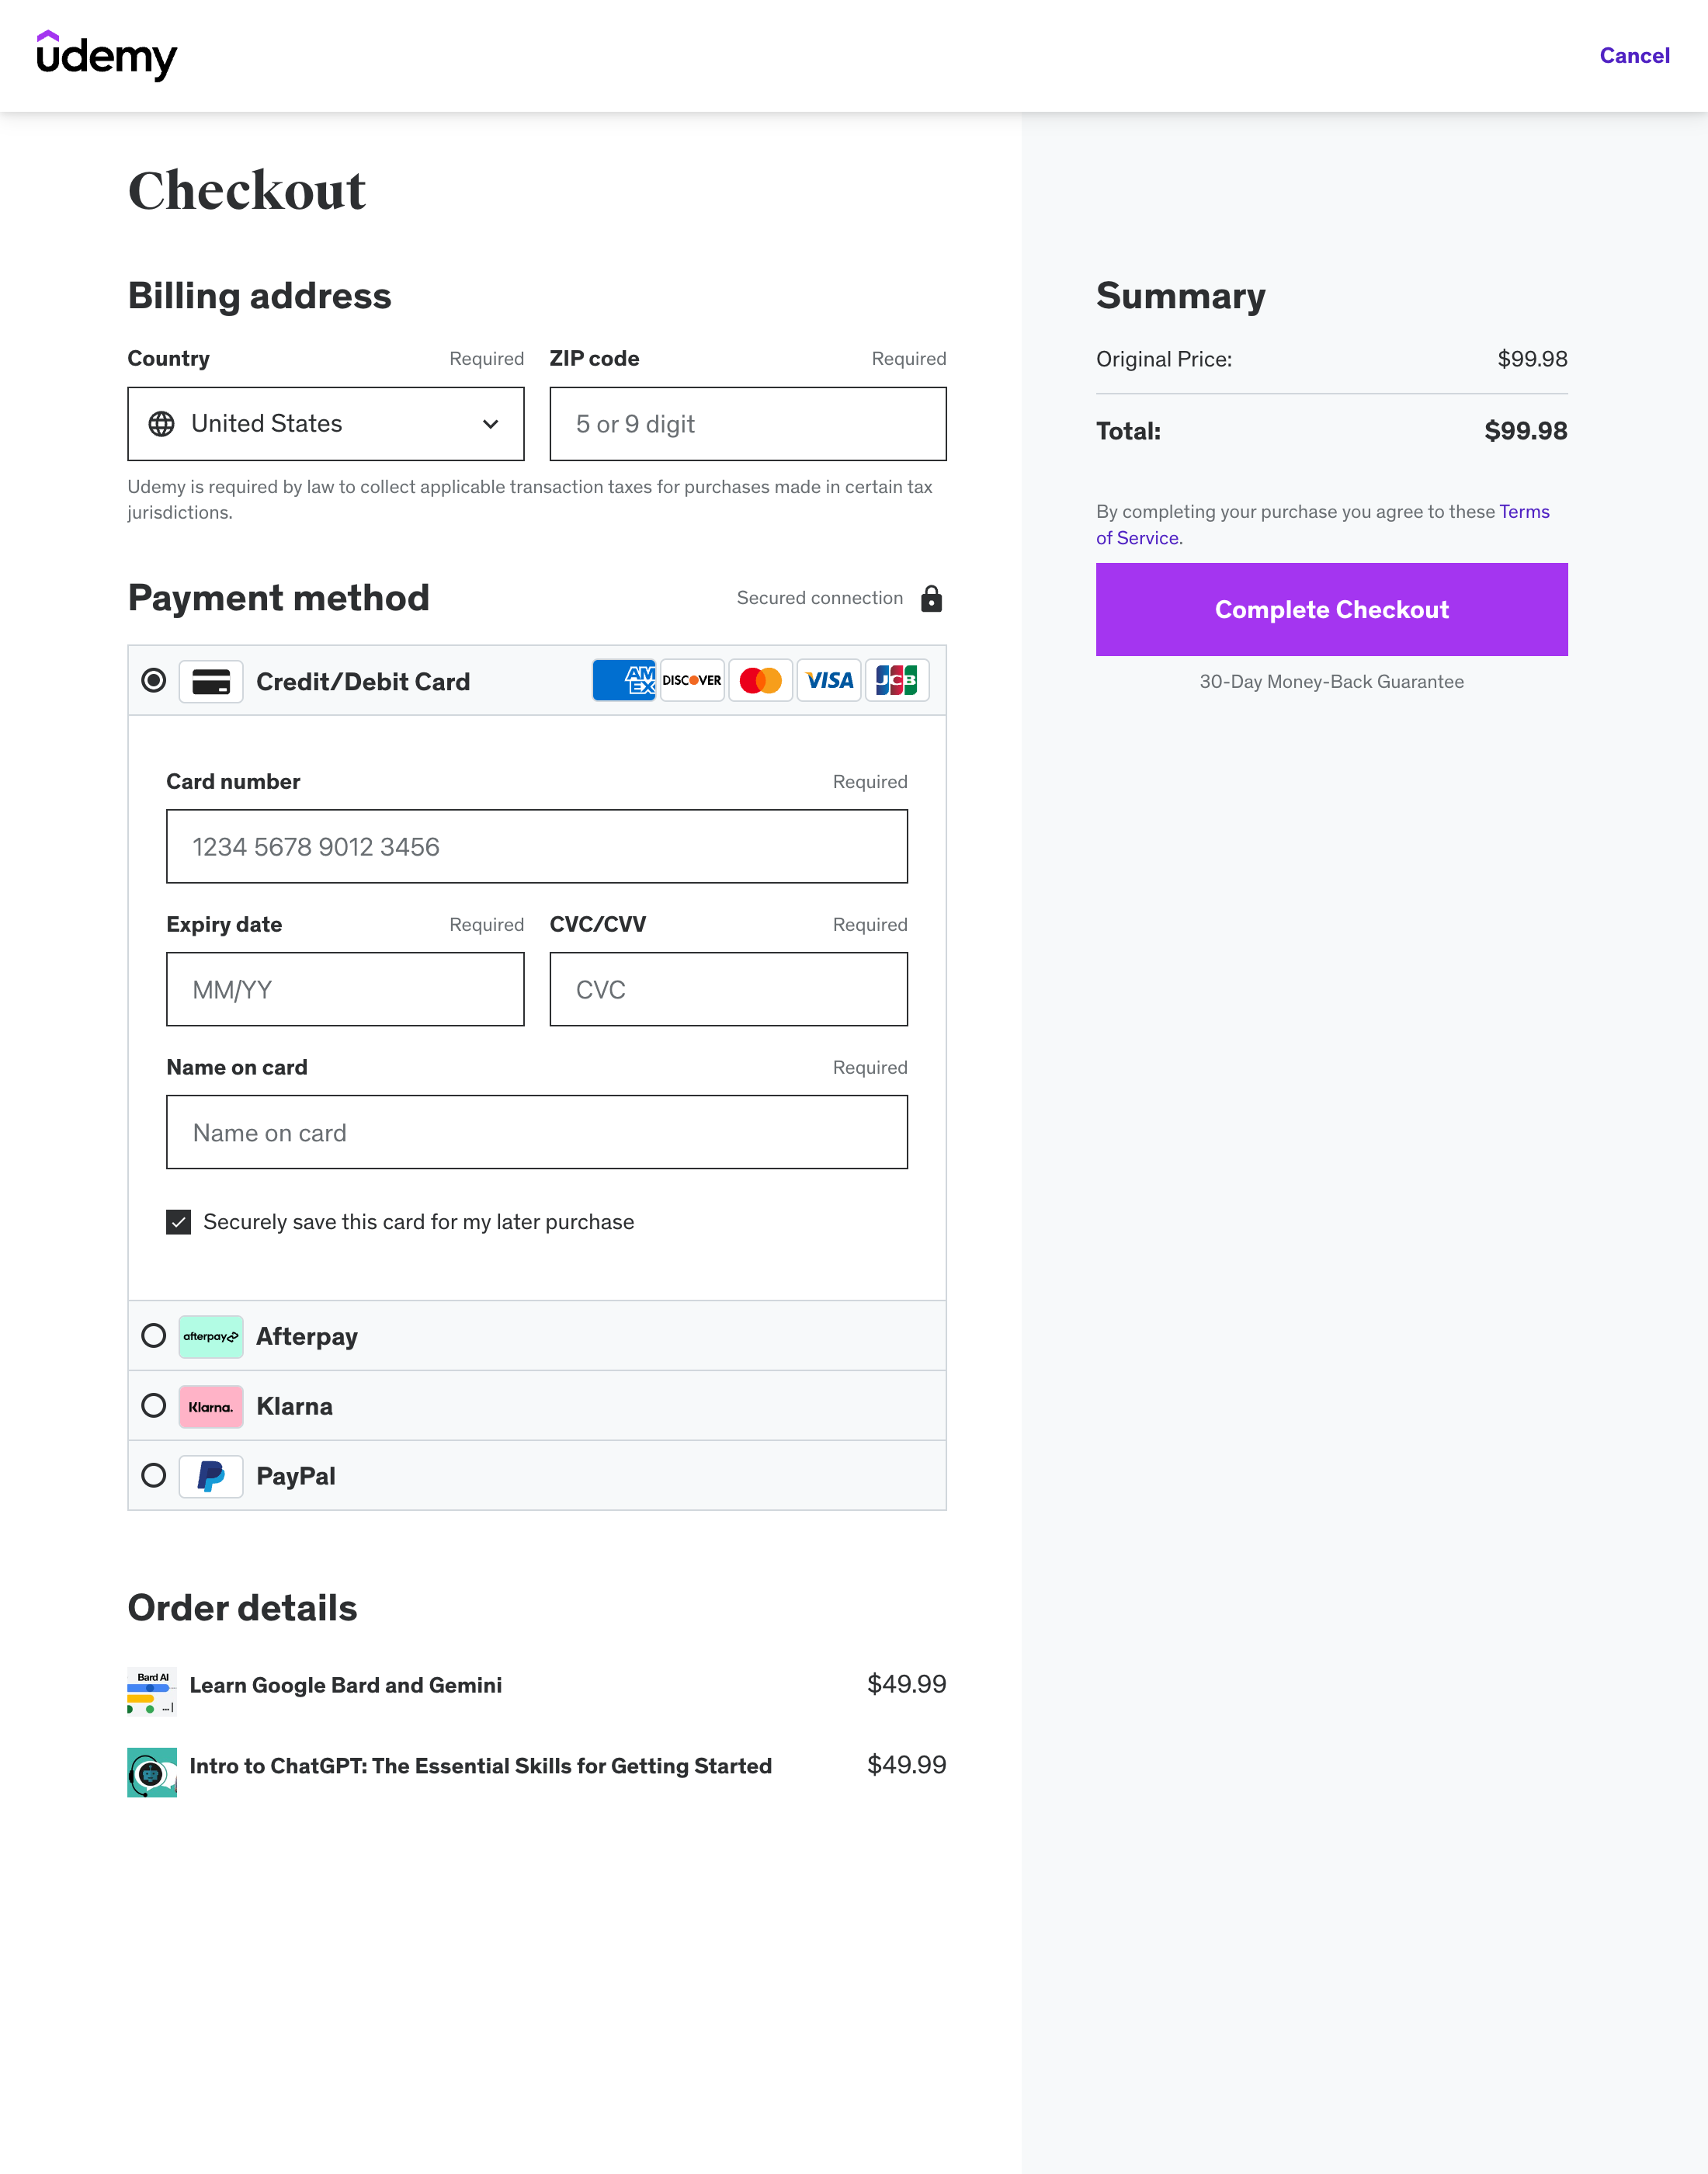Select the Afterpay payment option
Screen dimensions: 1708x2174
click(154, 1336)
